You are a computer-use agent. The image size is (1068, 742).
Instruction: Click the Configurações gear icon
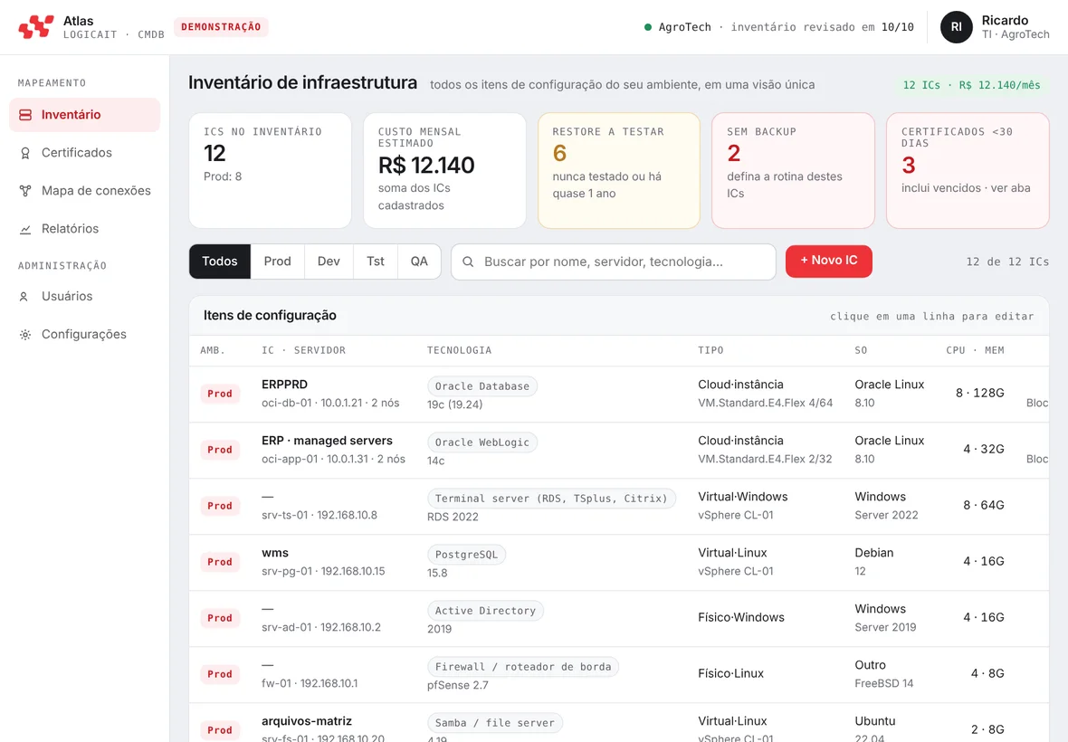point(25,335)
